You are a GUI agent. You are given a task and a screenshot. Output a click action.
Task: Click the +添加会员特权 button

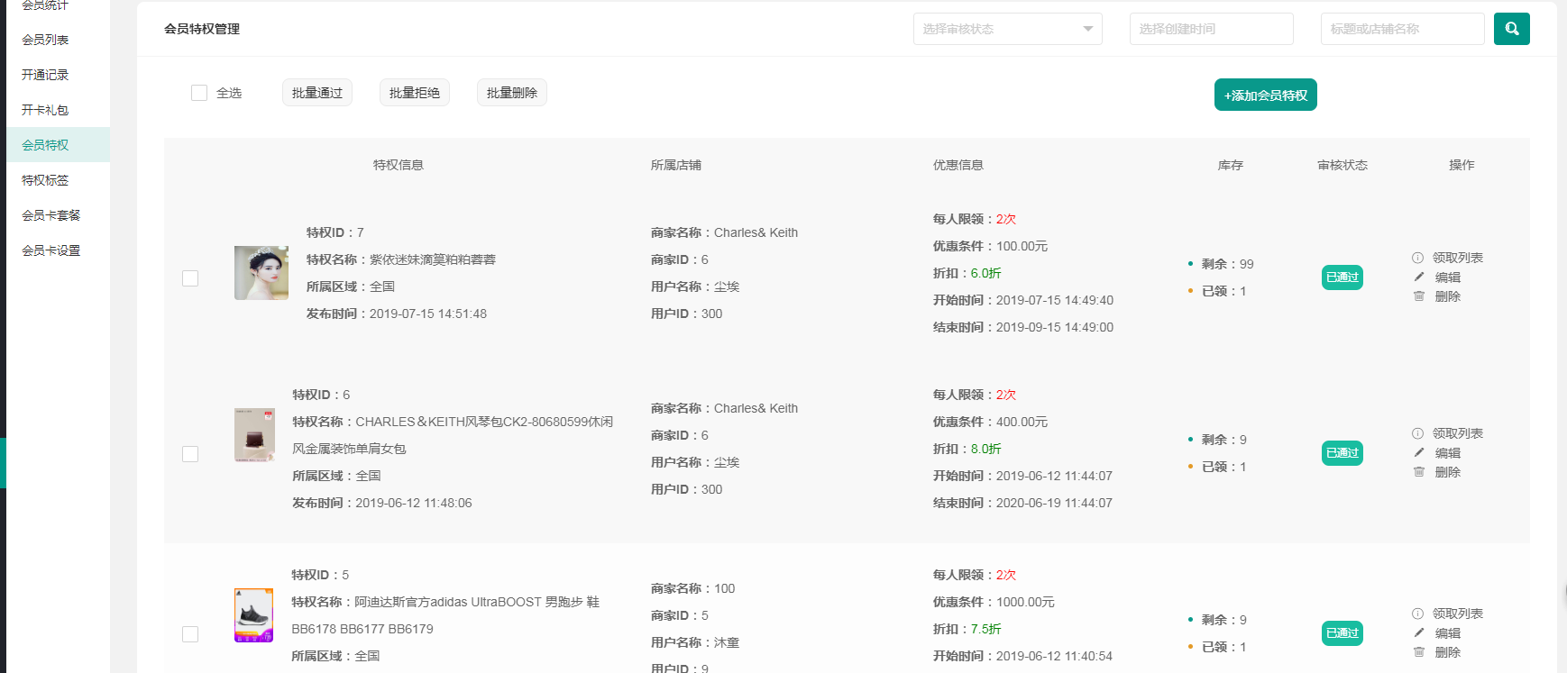[1265, 95]
